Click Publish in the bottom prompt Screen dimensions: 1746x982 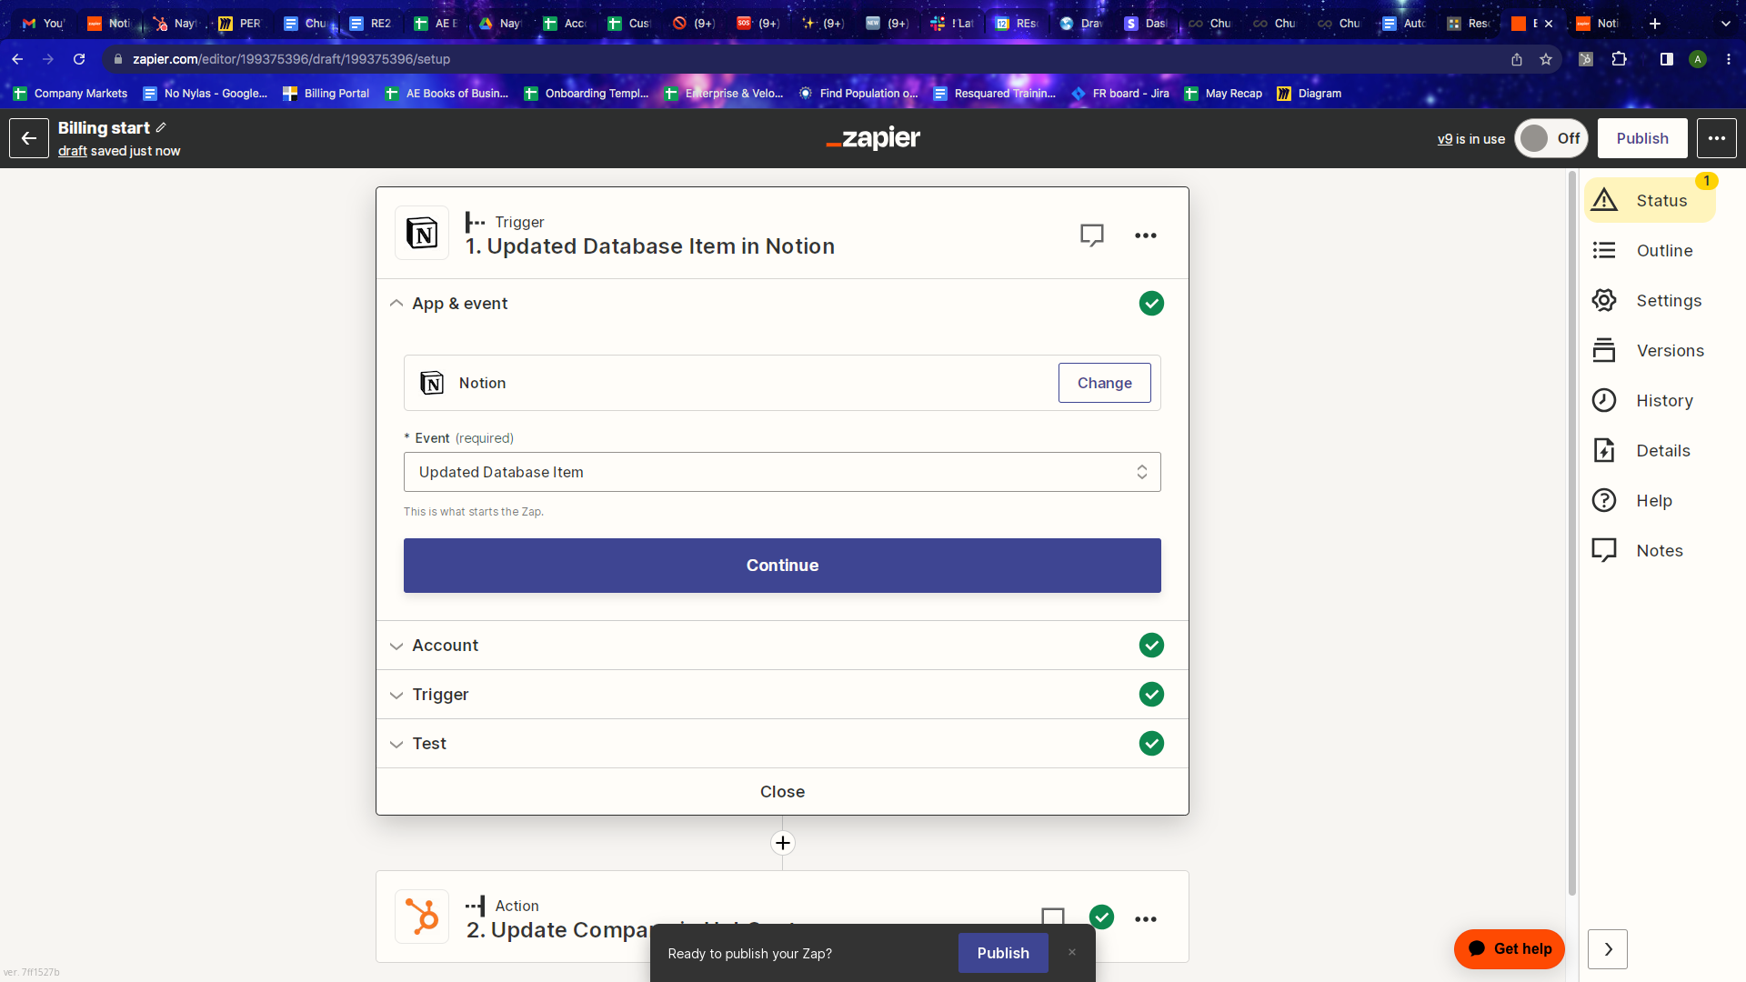click(x=1003, y=953)
